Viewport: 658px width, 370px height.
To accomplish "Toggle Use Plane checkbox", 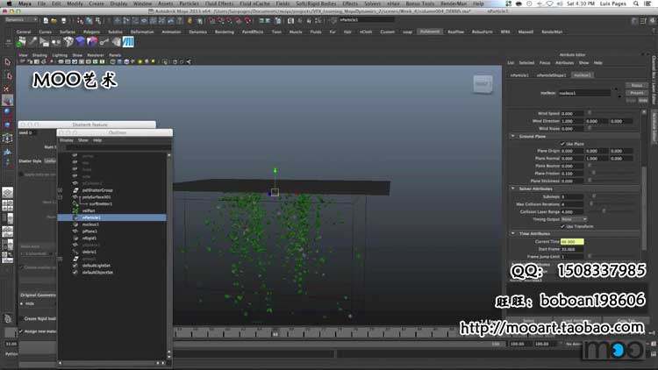I will [562, 144].
